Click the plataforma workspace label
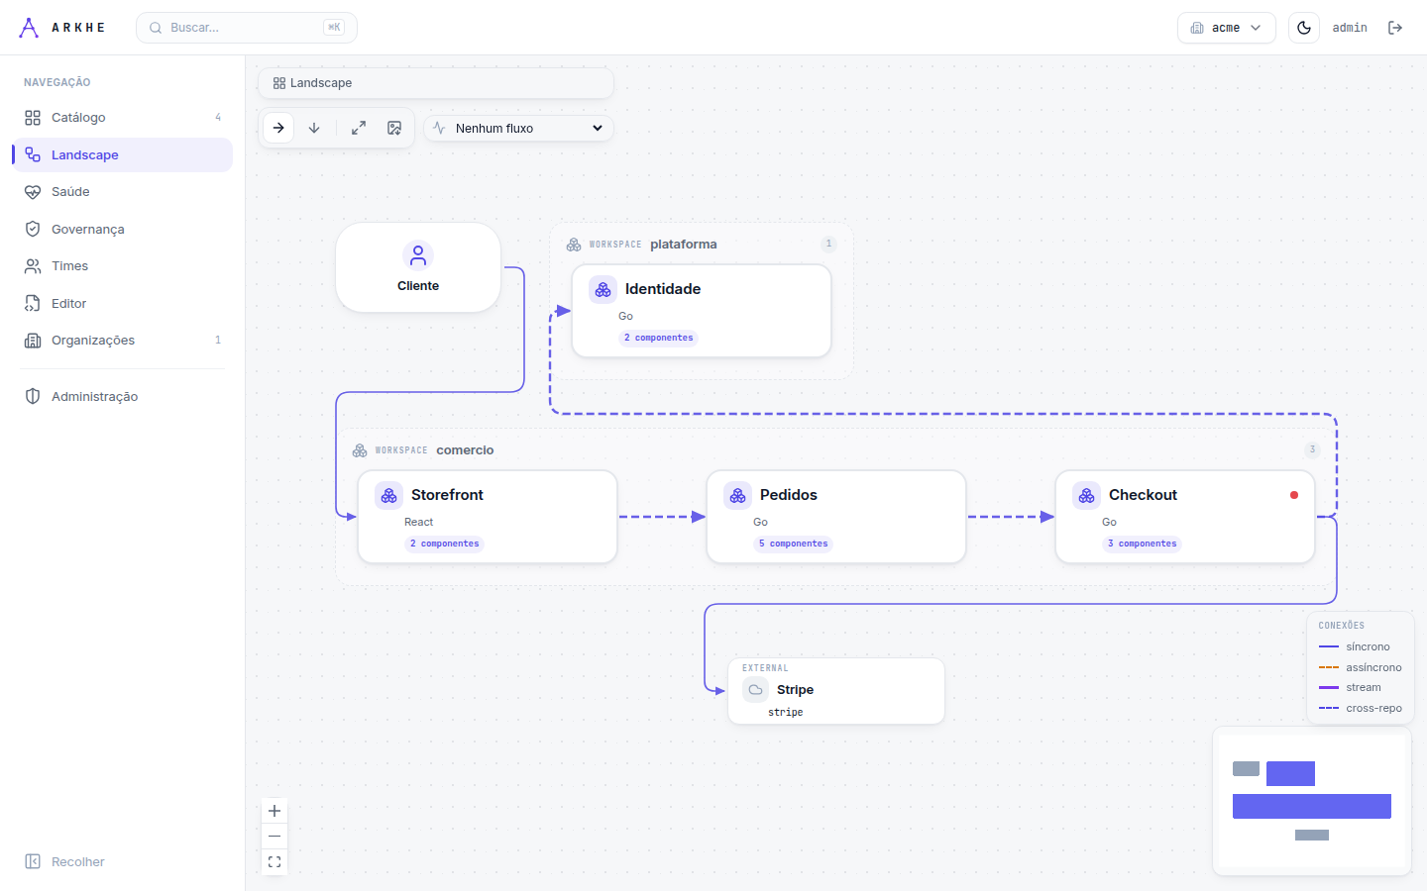The width and height of the screenshot is (1427, 891). (x=684, y=245)
